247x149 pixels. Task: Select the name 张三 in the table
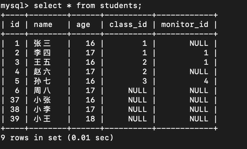click(42, 43)
